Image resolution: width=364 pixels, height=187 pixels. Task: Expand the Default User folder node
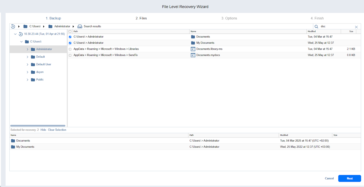pyautogui.click(x=27, y=64)
